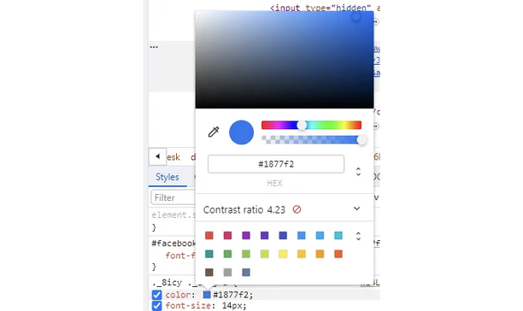523x311 pixels.
Task: Click the 'esk' breadcrumb item
Action: coord(173,157)
